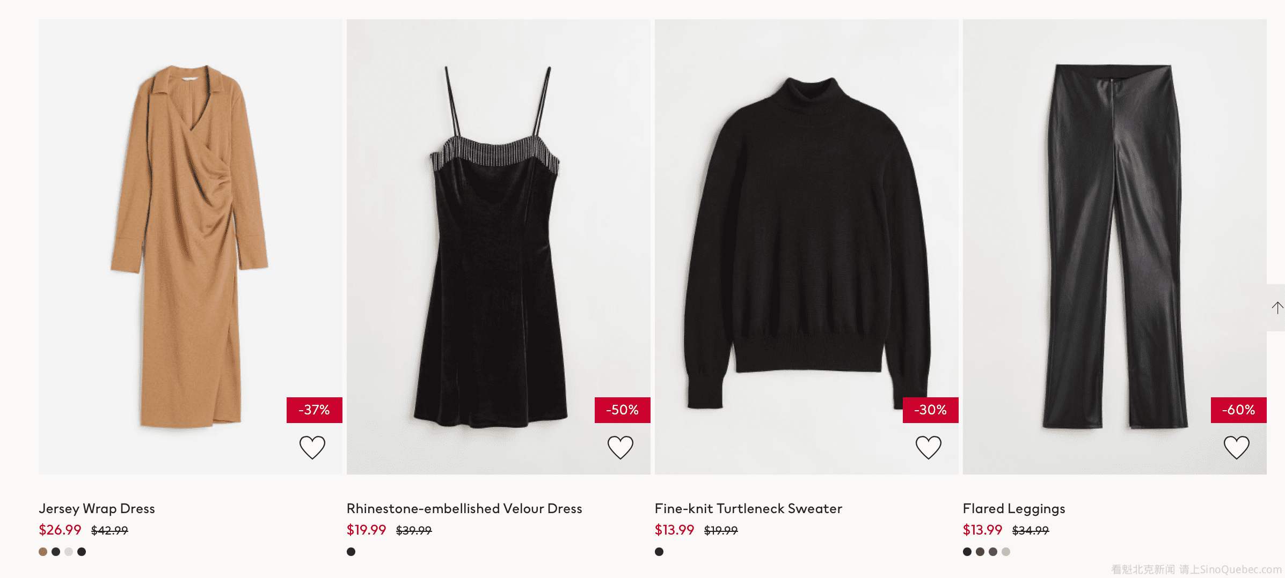Select black swatch under Turtleneck Sweater

[x=659, y=552]
